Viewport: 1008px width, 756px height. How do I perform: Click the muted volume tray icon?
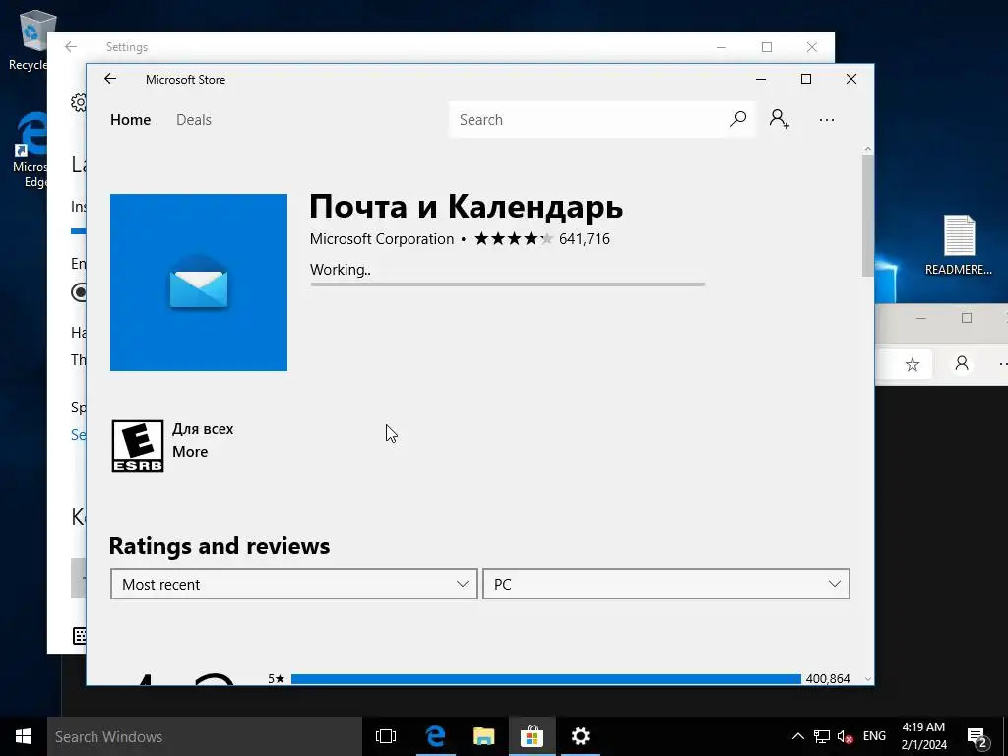pyautogui.click(x=845, y=736)
